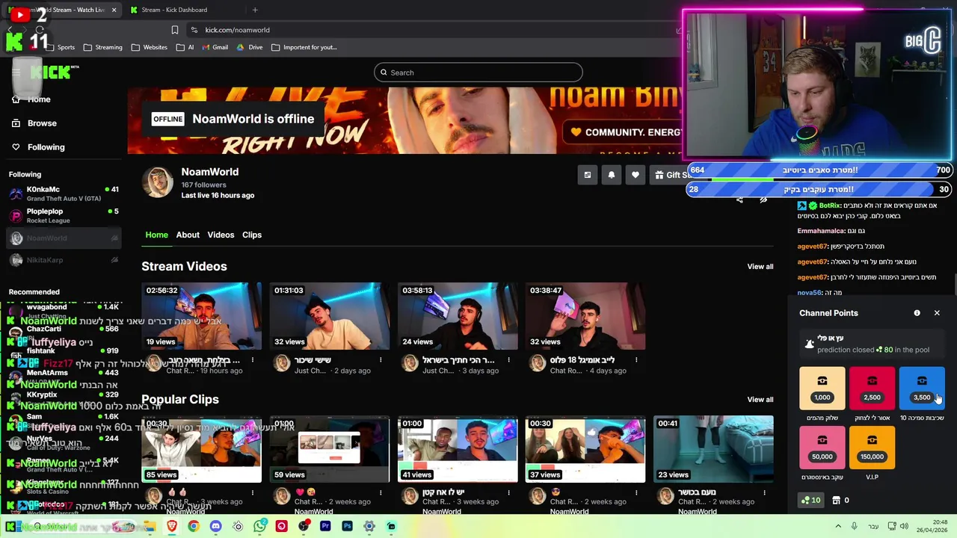957x538 pixels.
Task: Open options menu for 41 views clip
Action: 508,493
